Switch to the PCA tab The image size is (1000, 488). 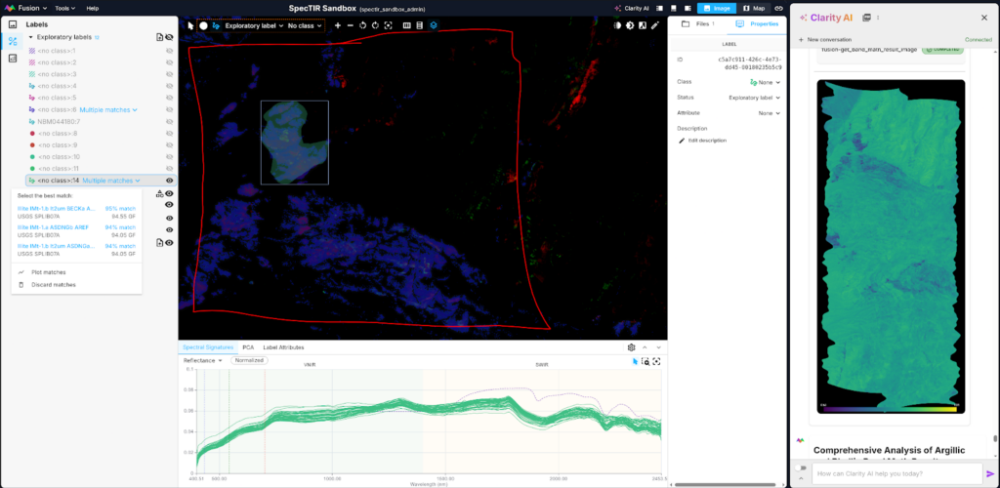coord(248,347)
